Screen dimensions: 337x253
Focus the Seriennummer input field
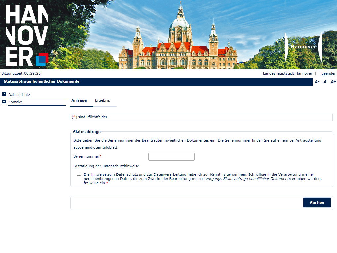click(x=171, y=157)
